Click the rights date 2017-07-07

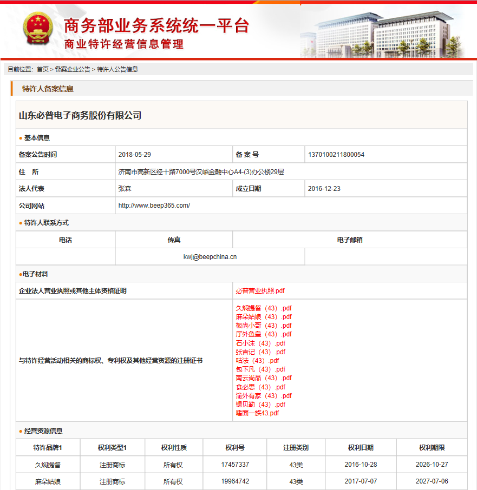pyautogui.click(x=361, y=481)
